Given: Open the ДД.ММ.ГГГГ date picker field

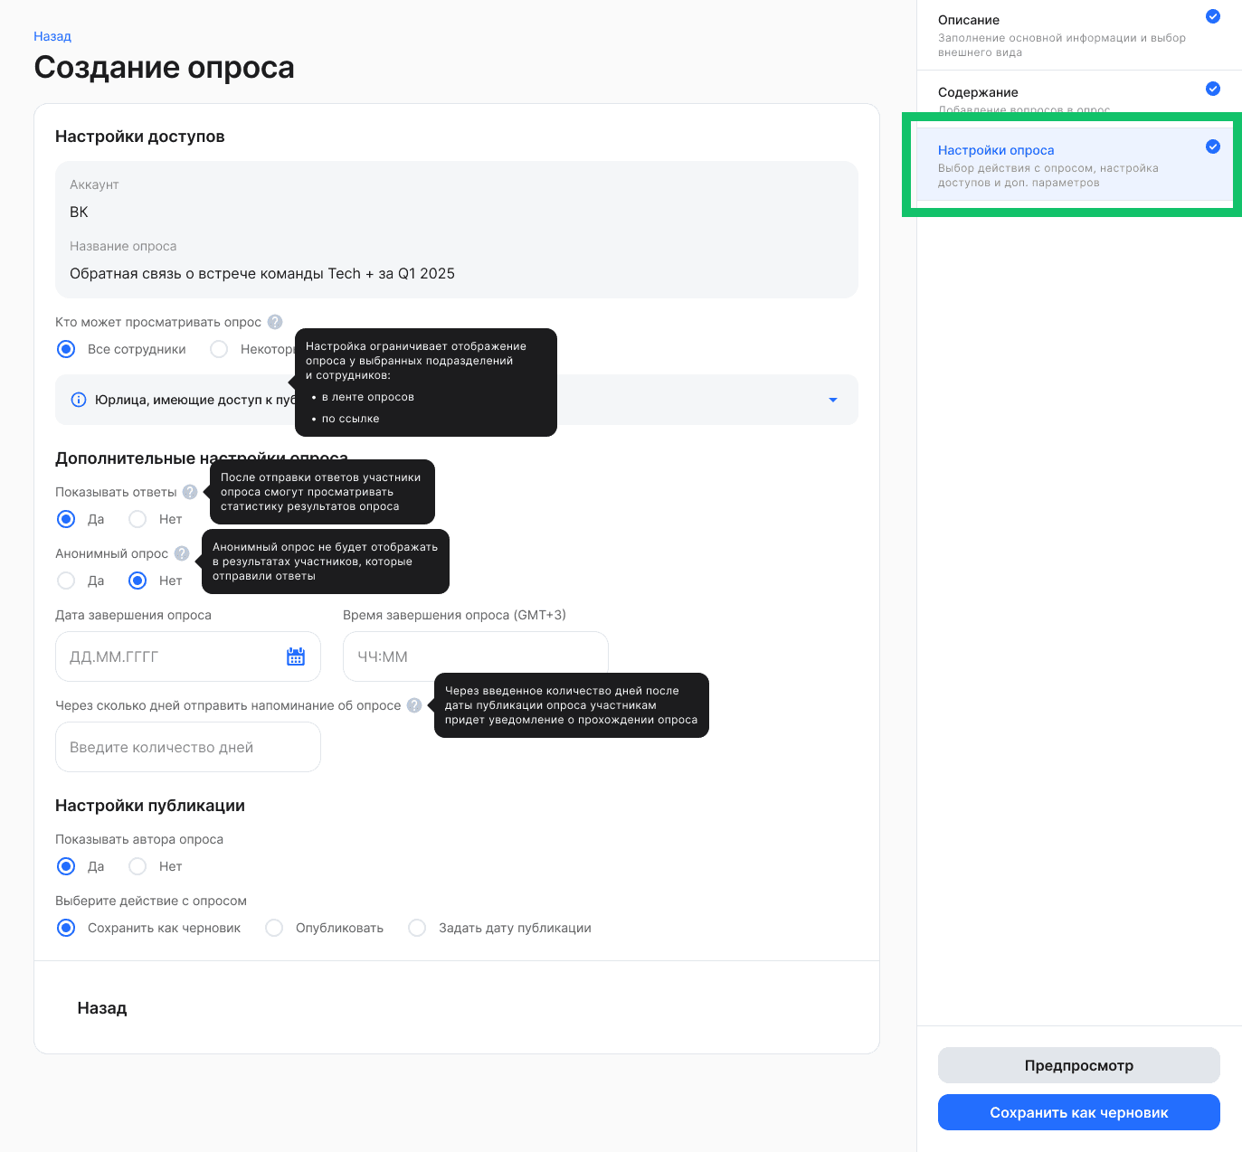Looking at the screenshot, I should click(163, 656).
